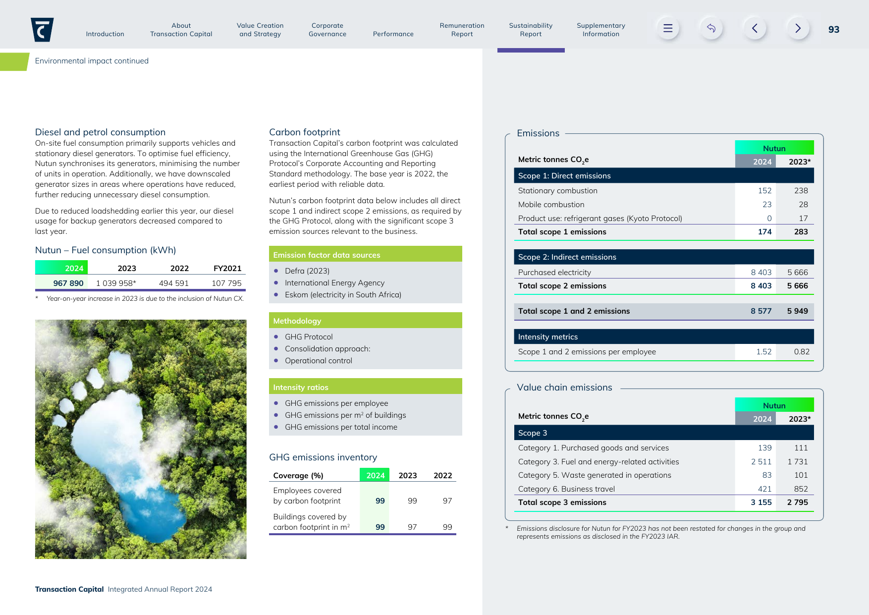Click the Intensity ratios green header
869x615 pixels.
(x=366, y=387)
